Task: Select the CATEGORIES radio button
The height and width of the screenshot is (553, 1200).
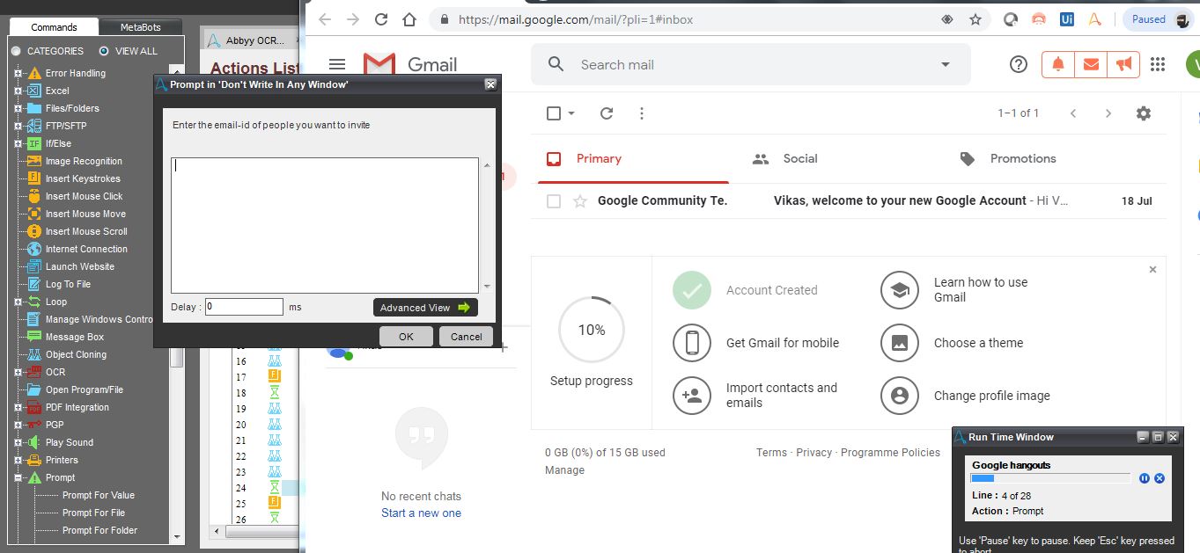Action: click(16, 51)
